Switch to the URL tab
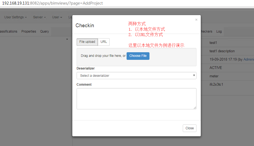The width and height of the screenshot is (254, 146). (x=104, y=42)
